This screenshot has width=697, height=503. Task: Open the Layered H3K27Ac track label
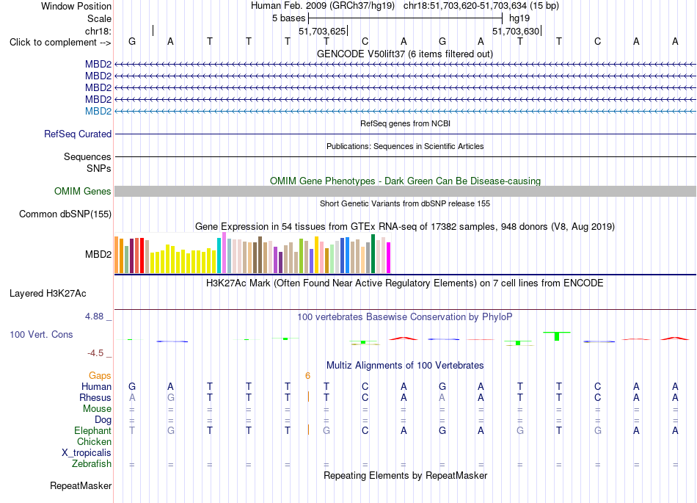click(48, 294)
